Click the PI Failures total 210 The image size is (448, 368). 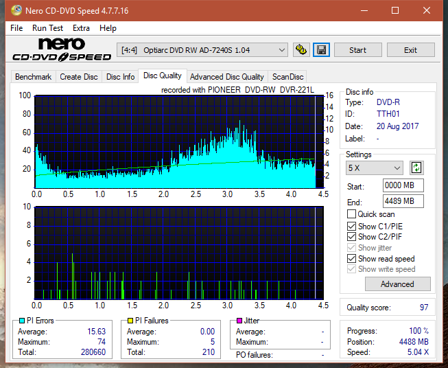(209, 352)
